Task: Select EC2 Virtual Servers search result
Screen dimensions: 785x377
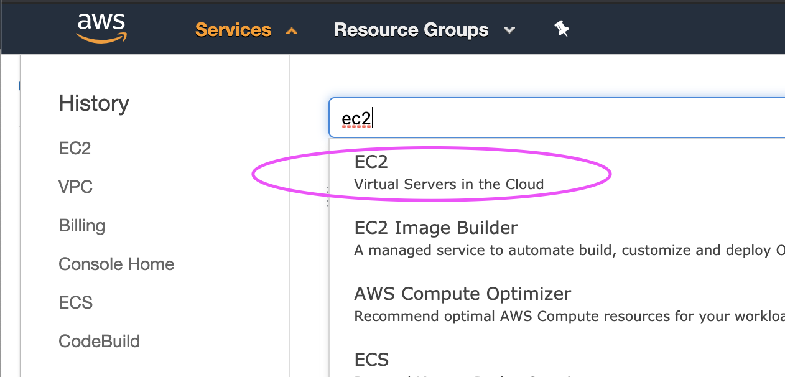Action: point(371,162)
